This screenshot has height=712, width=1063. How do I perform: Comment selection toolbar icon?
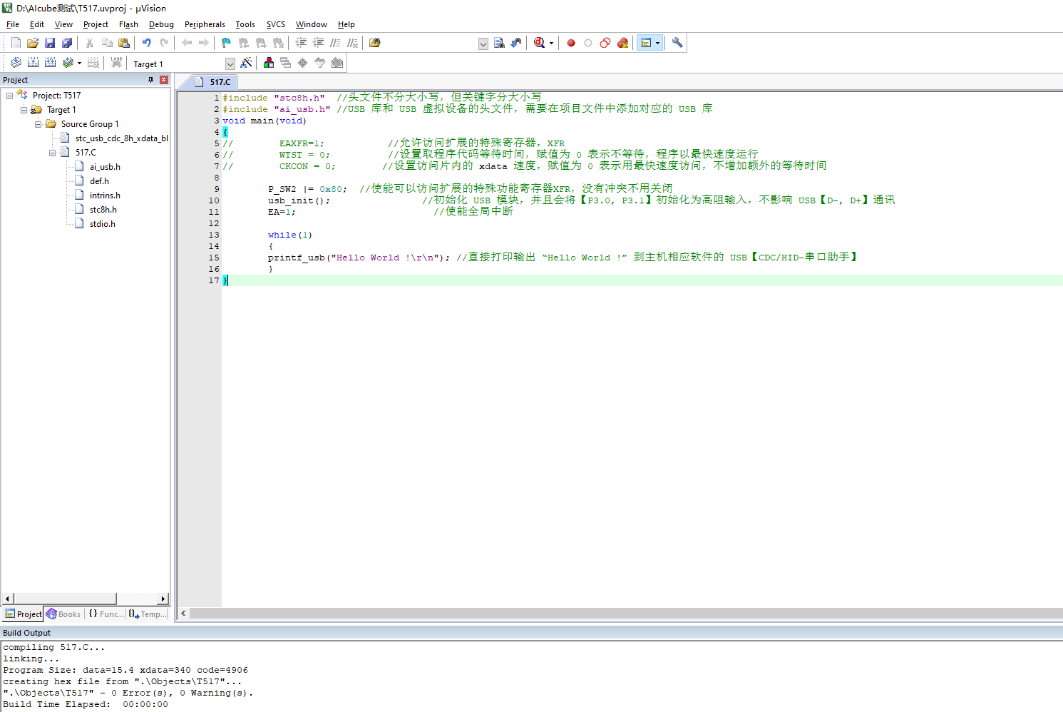pyautogui.click(x=336, y=43)
